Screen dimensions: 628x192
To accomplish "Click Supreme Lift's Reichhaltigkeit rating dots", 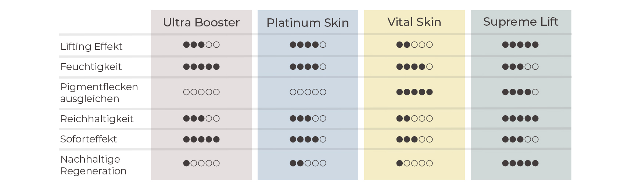I will click(520, 119).
